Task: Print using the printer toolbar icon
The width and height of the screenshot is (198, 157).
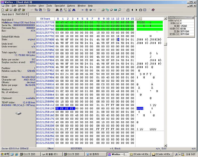Action: 15,10
